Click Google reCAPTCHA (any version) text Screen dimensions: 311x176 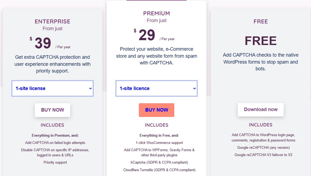click(x=263, y=147)
